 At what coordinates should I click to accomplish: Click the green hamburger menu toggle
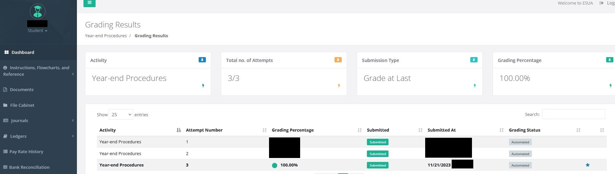[89, 3]
